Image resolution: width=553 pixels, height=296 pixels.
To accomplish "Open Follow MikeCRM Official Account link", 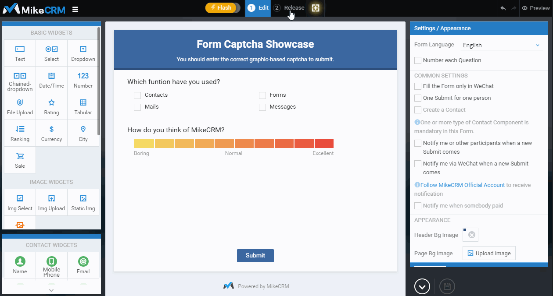I will (x=463, y=185).
